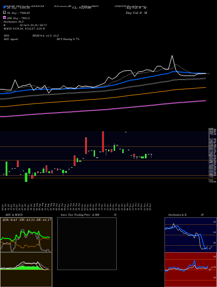Viewport: 217px width, 287px height.
Task: Click the MACD histogram green bars panel
Action: (26, 270)
